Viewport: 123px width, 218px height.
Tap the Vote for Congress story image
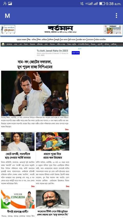18,199
